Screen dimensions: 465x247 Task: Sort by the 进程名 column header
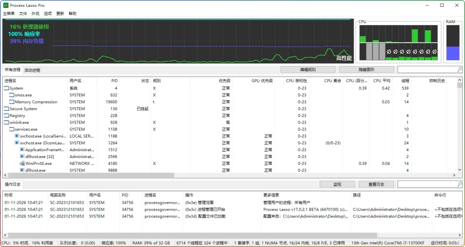[35, 81]
